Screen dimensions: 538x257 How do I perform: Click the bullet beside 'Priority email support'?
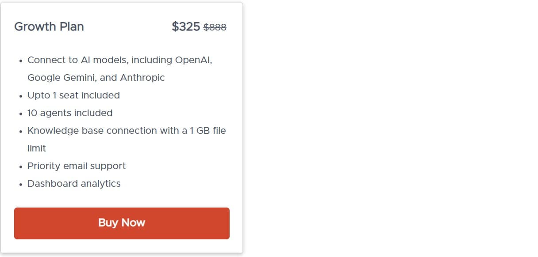(x=20, y=167)
